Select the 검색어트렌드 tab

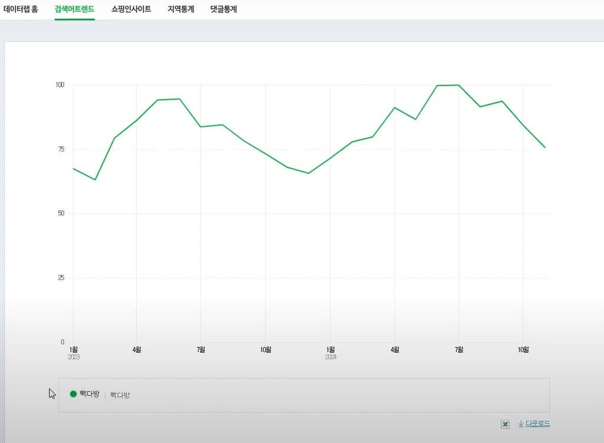coord(74,9)
